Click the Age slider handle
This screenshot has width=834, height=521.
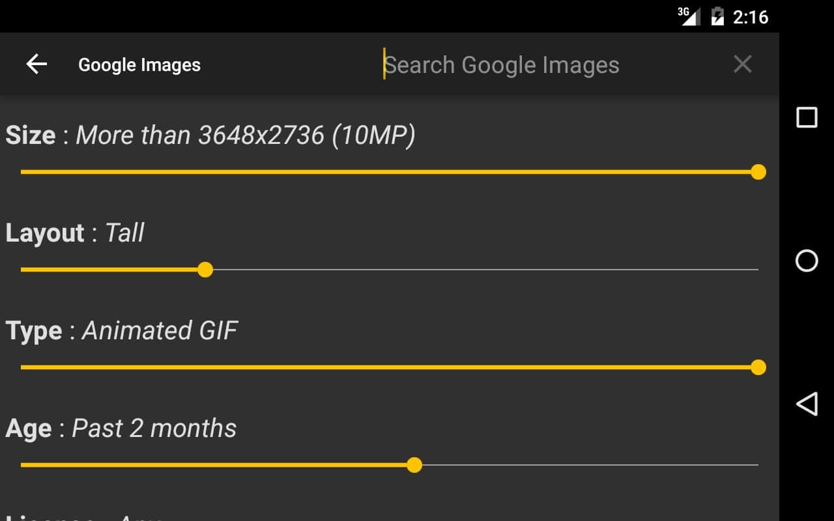click(414, 465)
